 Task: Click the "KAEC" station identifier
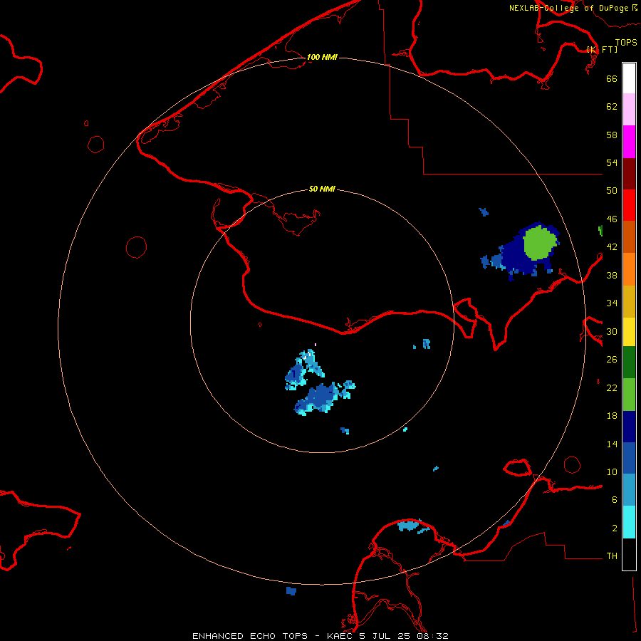coord(340,636)
